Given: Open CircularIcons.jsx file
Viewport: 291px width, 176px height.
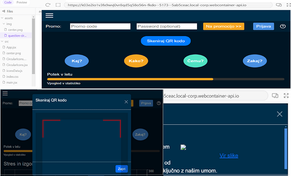Looking at the screenshot, I should pos(17,65).
